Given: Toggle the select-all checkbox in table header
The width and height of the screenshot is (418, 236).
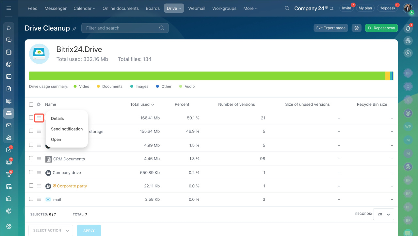Looking at the screenshot, I should pyautogui.click(x=31, y=104).
